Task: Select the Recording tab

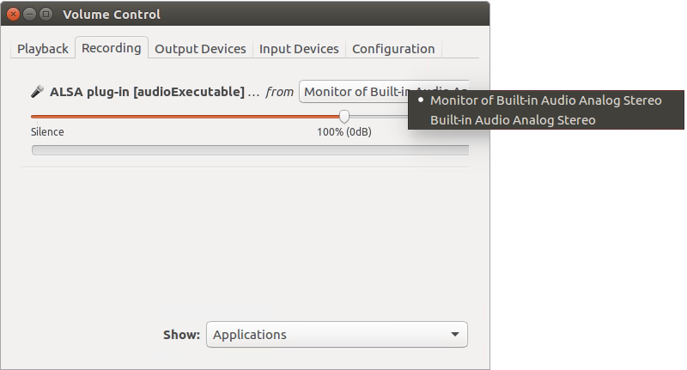Action: 111,48
